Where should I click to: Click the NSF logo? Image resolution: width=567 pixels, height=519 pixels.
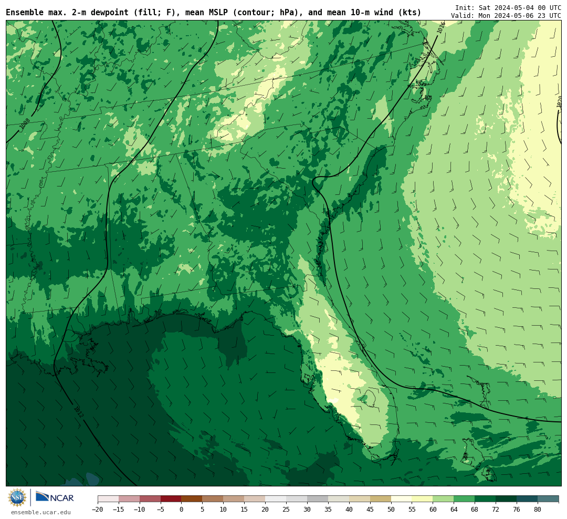coord(17,497)
